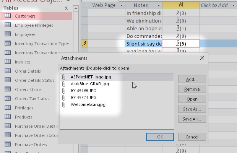This screenshot has height=153, width=237.
Task: Open Click to Add column dropdown
Action: click(x=232, y=5)
